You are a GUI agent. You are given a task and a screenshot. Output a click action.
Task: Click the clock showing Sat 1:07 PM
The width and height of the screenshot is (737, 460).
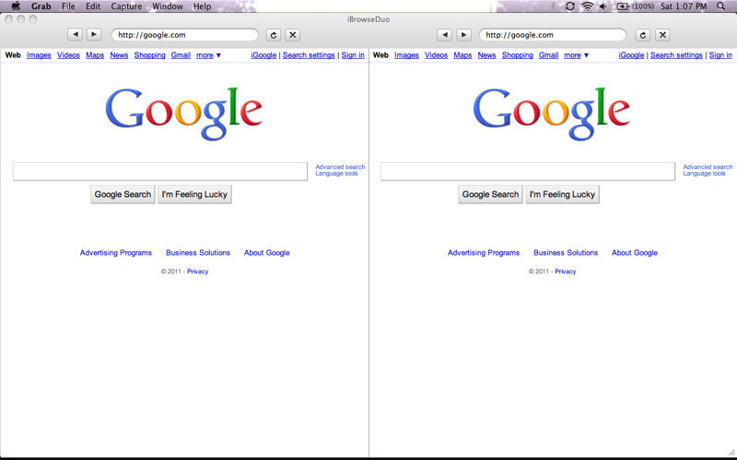[684, 6]
